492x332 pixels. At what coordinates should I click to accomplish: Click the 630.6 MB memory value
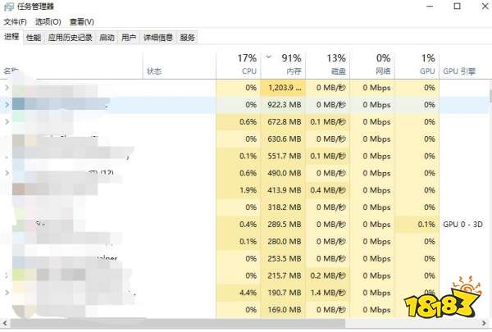point(285,139)
